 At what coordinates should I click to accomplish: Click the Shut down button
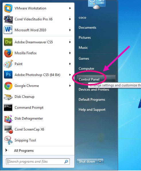[87, 162]
